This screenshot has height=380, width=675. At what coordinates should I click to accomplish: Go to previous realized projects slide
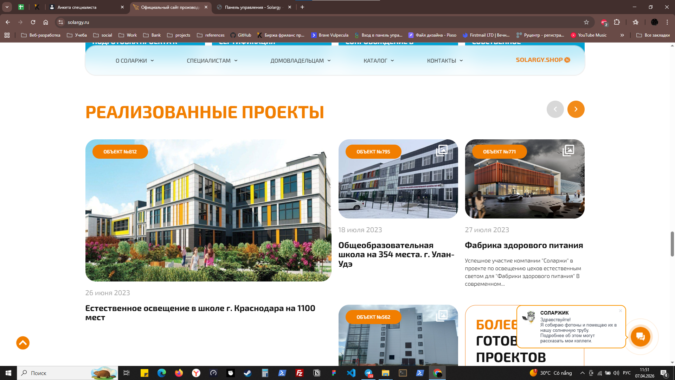pyautogui.click(x=555, y=109)
